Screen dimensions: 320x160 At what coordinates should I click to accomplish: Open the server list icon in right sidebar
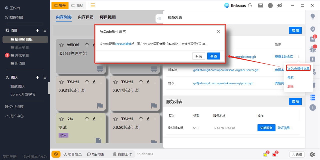(312, 97)
